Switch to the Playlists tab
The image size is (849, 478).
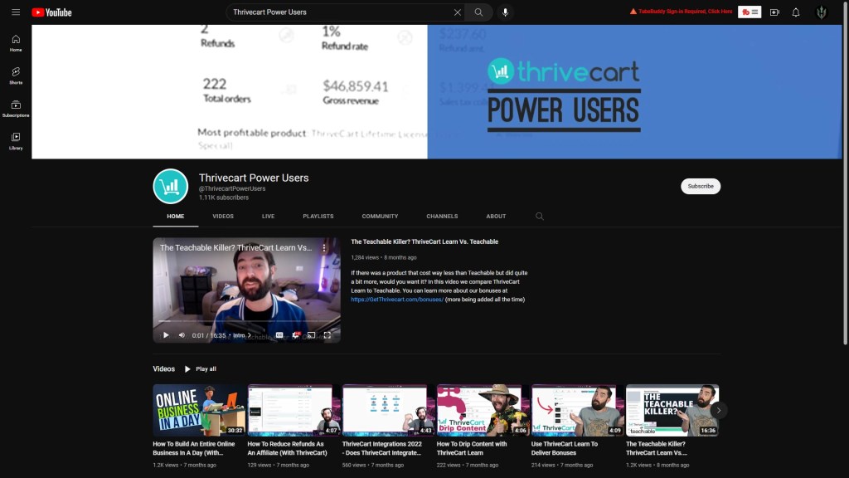click(318, 216)
